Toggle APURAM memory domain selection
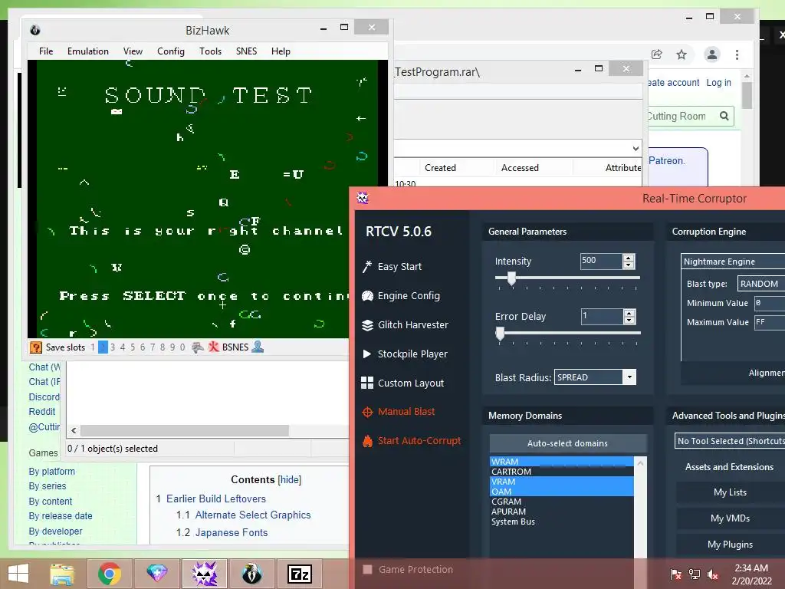Screen dimensions: 785x589 [x=561, y=512]
